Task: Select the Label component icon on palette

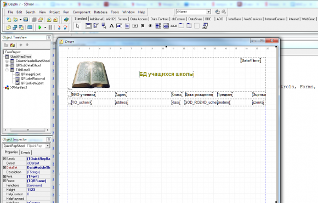Action: 111,26
